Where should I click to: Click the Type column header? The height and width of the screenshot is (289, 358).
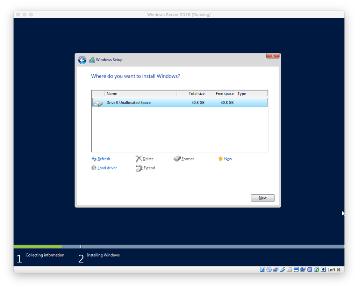coord(251,94)
